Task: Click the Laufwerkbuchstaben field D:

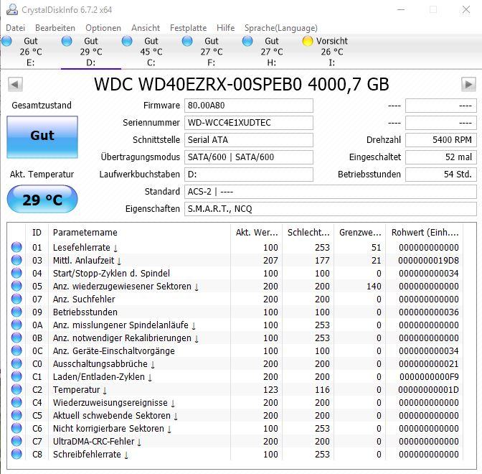Action: point(249,175)
